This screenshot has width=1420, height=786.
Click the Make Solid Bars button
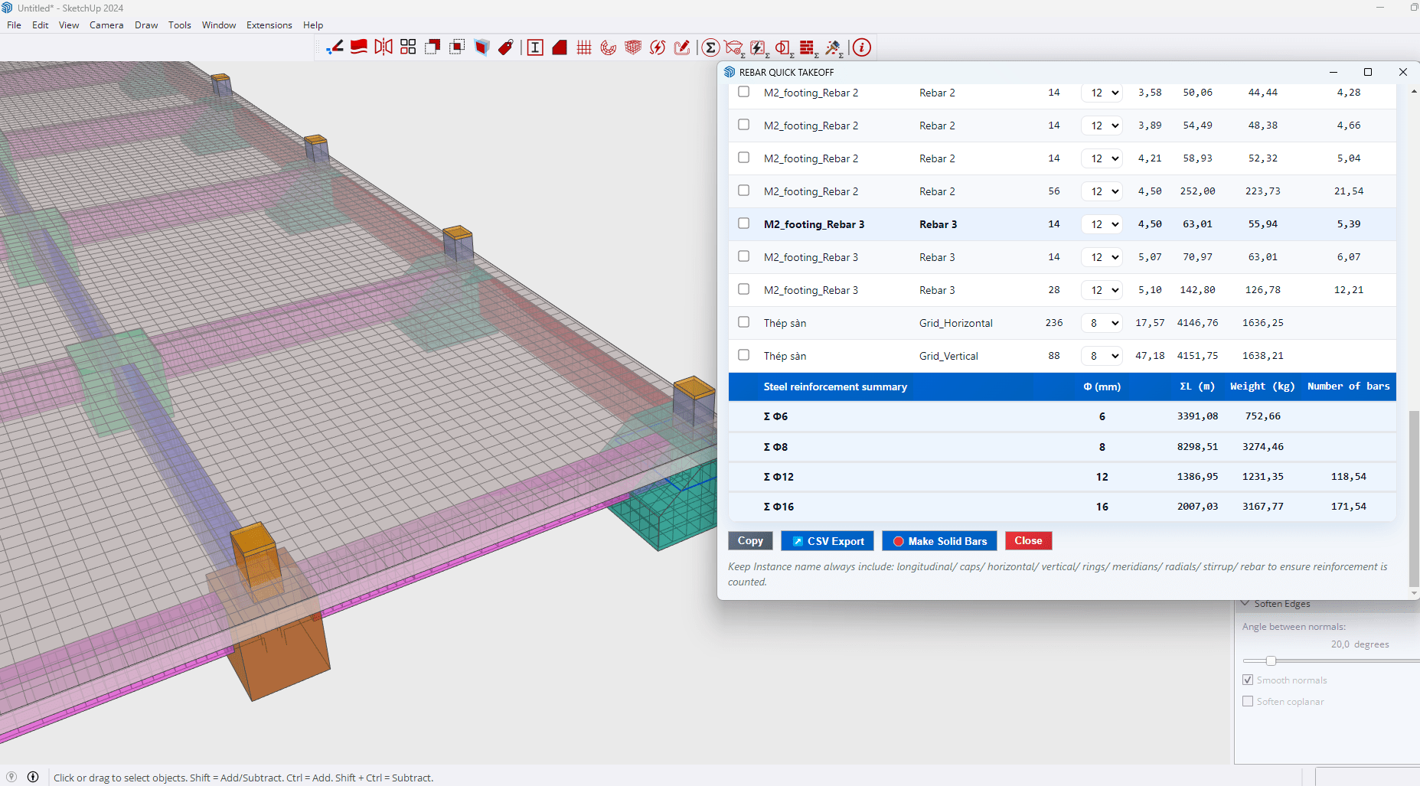939,541
